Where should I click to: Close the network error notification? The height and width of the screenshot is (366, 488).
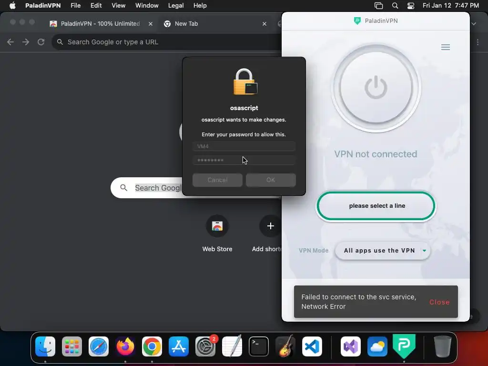click(x=439, y=302)
